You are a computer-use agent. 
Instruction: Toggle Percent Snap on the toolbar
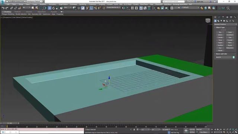click(96, 8)
